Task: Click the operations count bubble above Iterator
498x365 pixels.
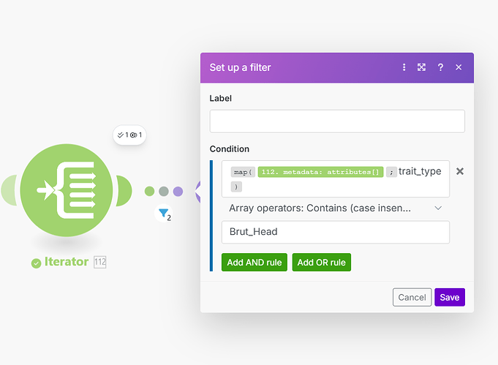Action: point(129,135)
